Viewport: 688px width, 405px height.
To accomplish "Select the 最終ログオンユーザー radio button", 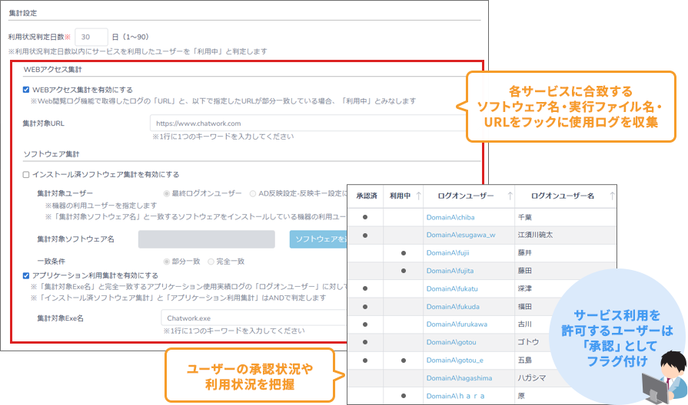I will [167, 193].
